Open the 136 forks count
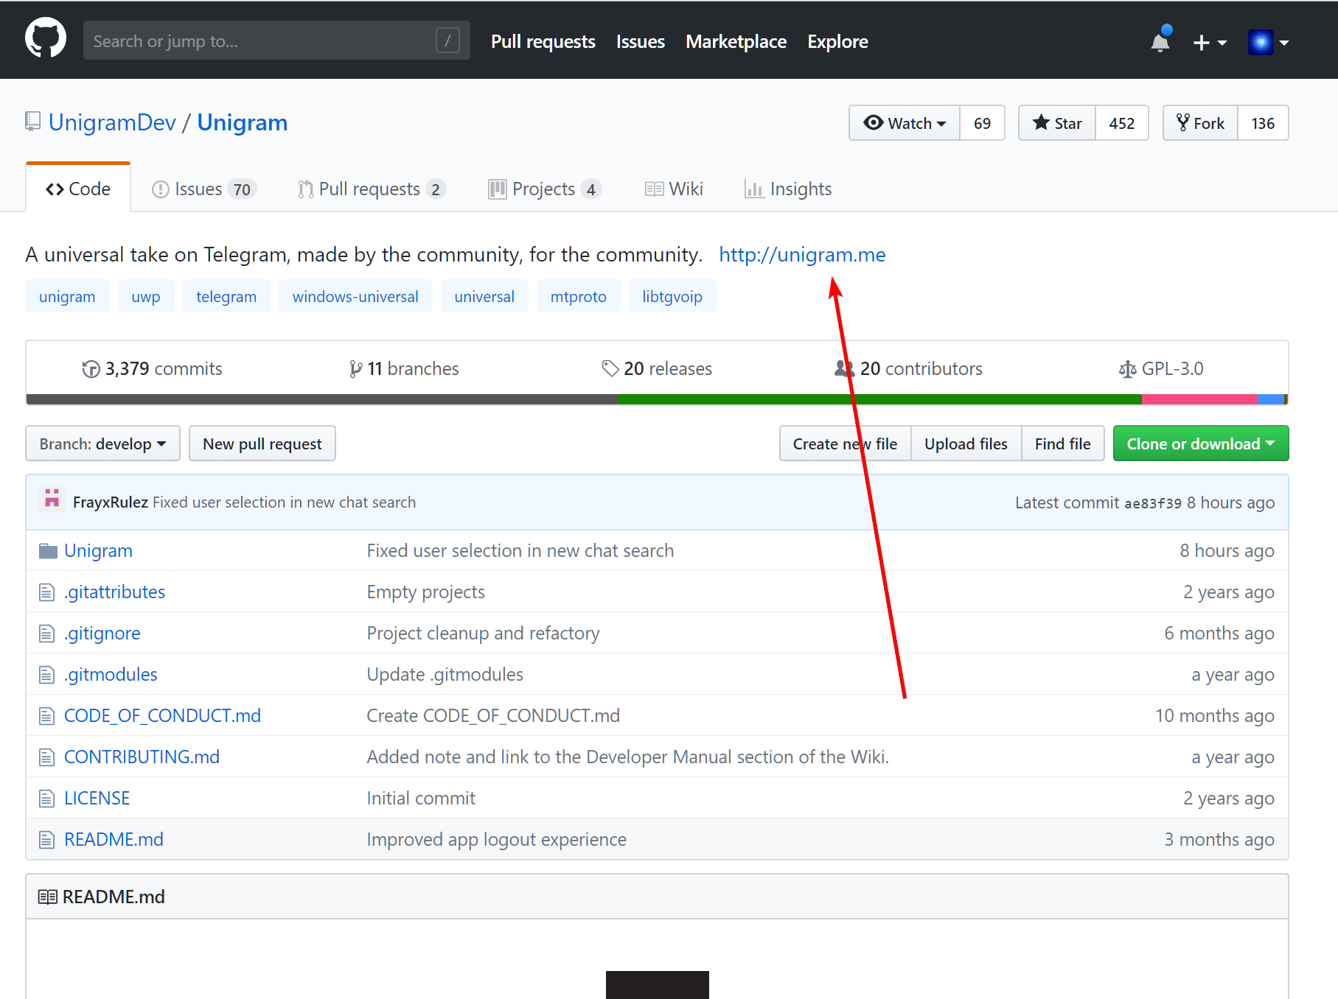The width and height of the screenshot is (1338, 999). tap(1263, 123)
